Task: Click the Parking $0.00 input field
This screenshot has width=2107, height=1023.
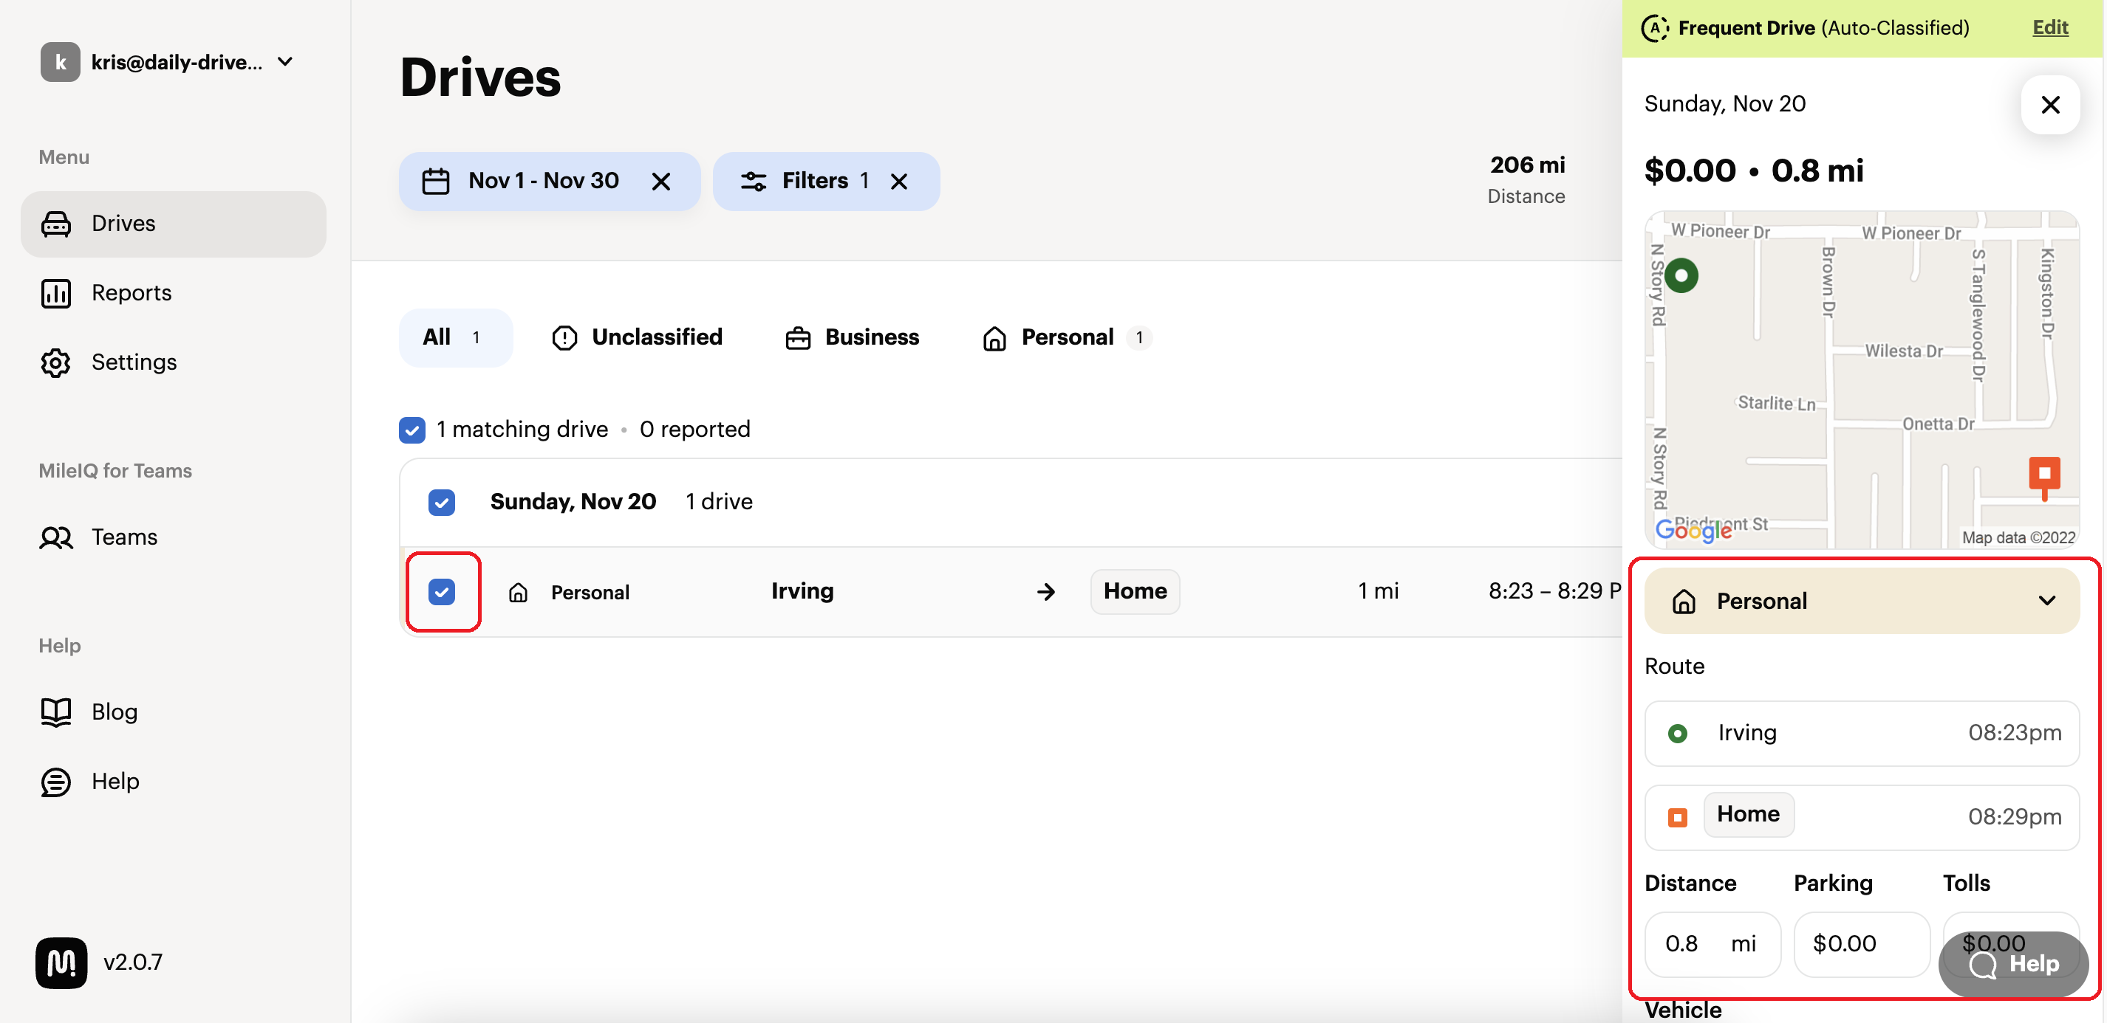Action: tap(1862, 944)
